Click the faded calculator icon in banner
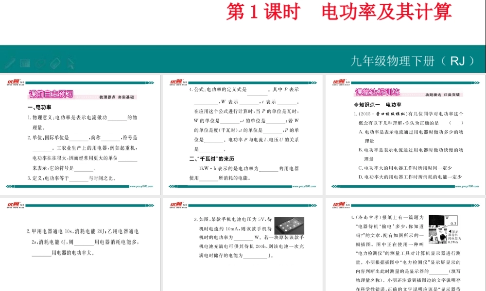Image resolution: width=486 pixels, height=291 pixels. (x=25, y=63)
